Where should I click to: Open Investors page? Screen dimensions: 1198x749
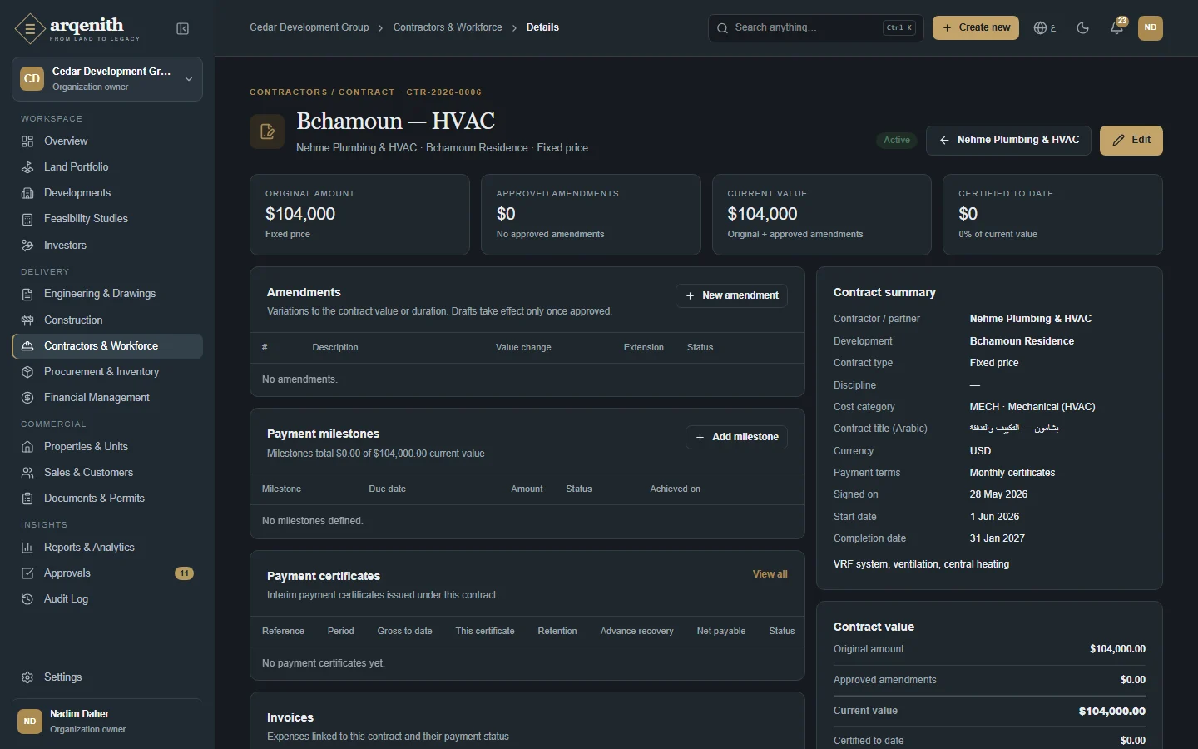coord(107,246)
